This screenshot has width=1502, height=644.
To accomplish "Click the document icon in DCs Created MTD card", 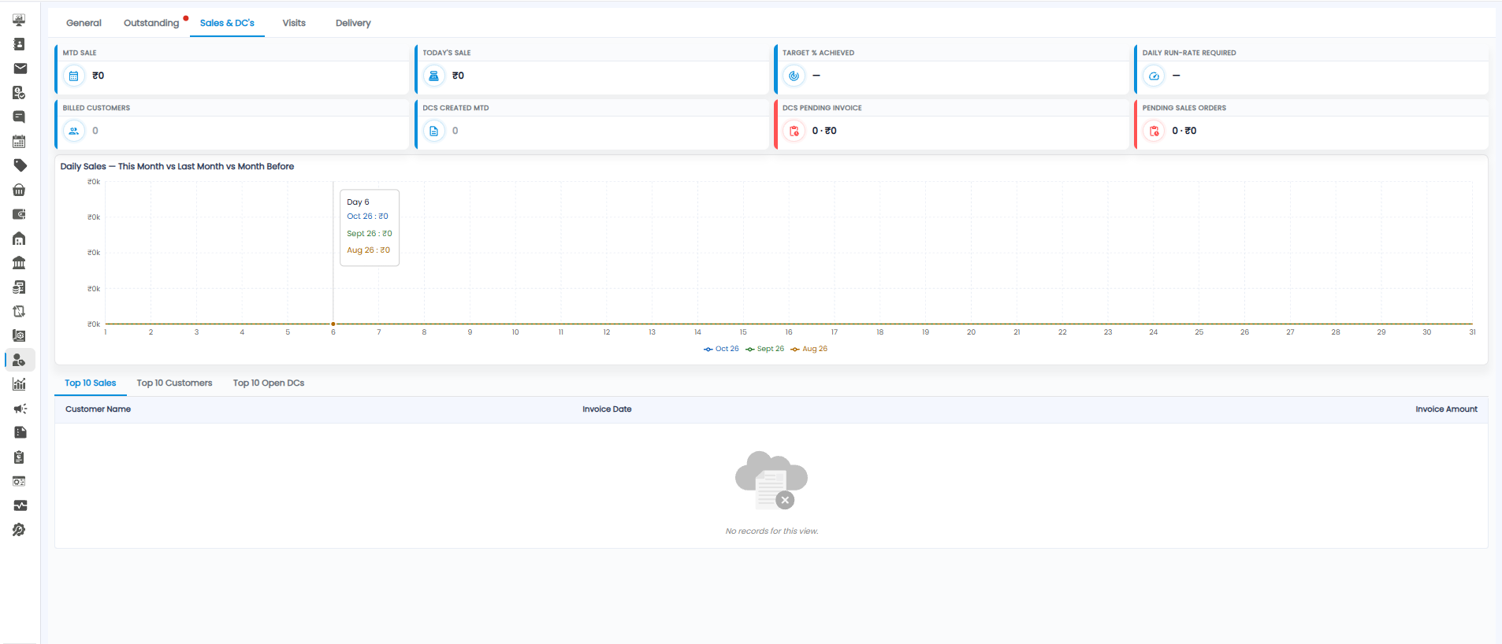I will (x=433, y=131).
